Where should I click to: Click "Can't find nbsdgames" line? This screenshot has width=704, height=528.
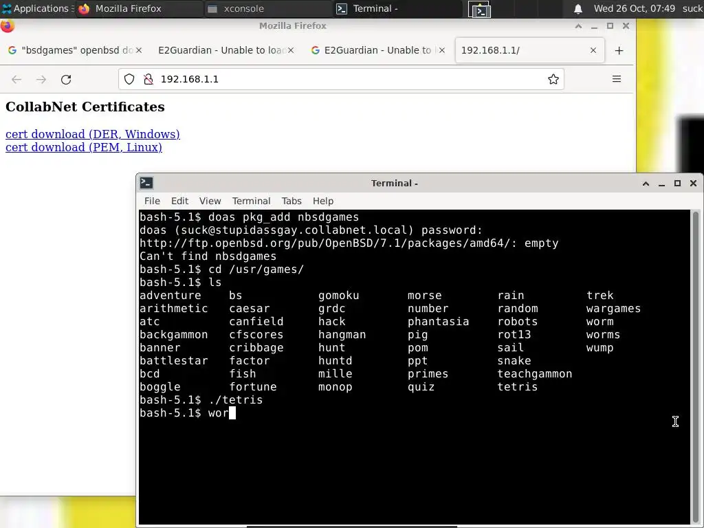(208, 256)
